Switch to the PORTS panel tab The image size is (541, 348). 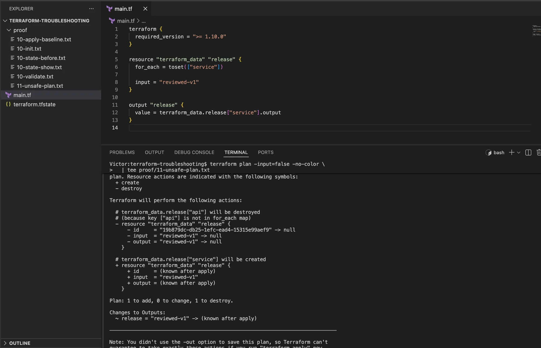click(x=266, y=152)
